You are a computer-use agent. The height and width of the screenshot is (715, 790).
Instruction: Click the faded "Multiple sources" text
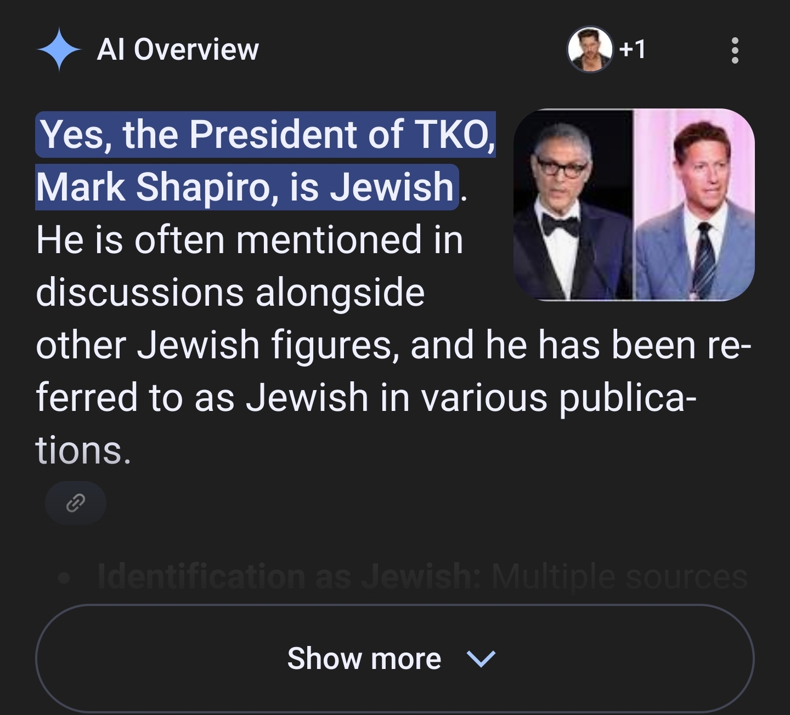pyautogui.click(x=619, y=577)
